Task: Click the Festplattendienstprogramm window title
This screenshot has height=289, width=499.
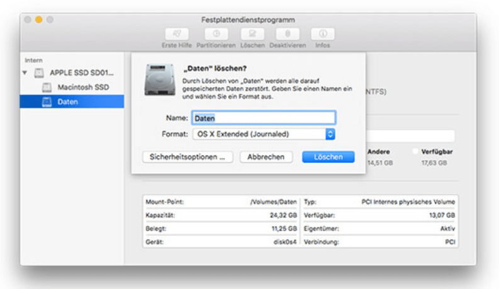Action: pyautogui.click(x=248, y=20)
